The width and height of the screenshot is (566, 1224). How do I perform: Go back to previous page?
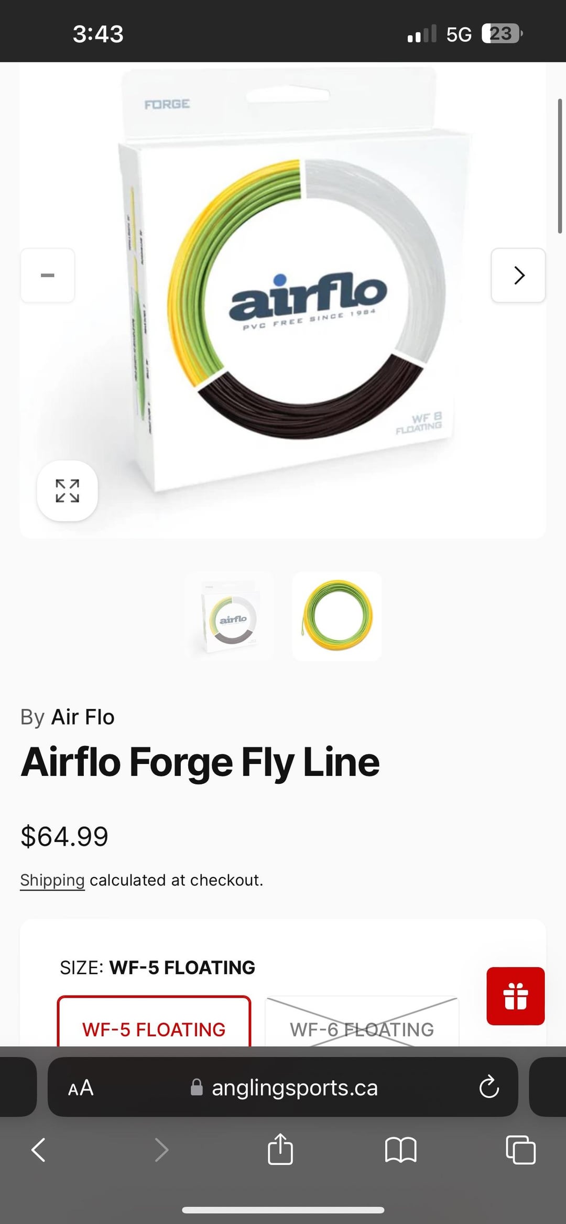pos(39,1150)
